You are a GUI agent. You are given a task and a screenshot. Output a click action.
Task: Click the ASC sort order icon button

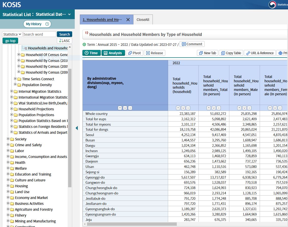[64, 41]
